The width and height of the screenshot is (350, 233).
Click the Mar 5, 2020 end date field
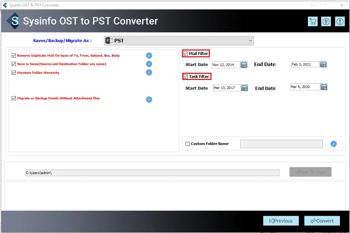pyautogui.click(x=305, y=87)
